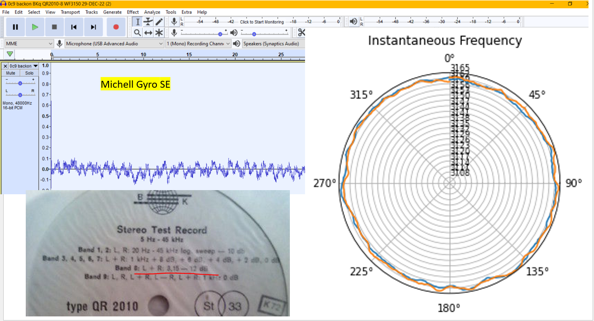Activate the Zoom magnifier tool
594x321 pixels.
(x=137, y=33)
